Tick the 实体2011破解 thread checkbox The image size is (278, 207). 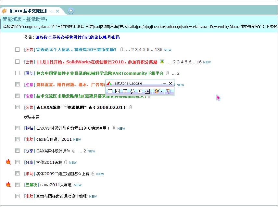pyautogui.click(x=18, y=162)
